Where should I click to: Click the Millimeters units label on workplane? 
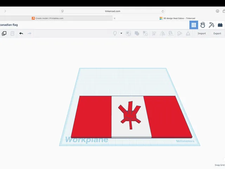point(185,141)
